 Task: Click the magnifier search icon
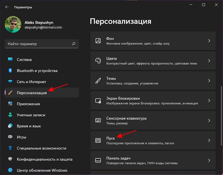click(x=74, y=44)
